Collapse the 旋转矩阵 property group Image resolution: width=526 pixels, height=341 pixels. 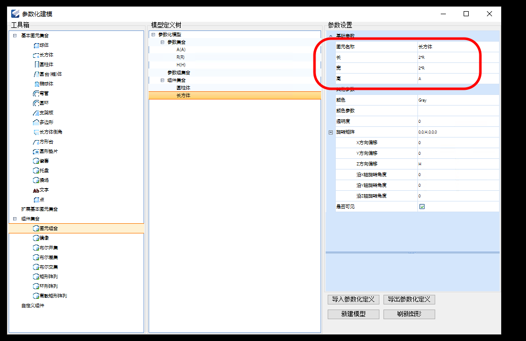[x=331, y=132]
